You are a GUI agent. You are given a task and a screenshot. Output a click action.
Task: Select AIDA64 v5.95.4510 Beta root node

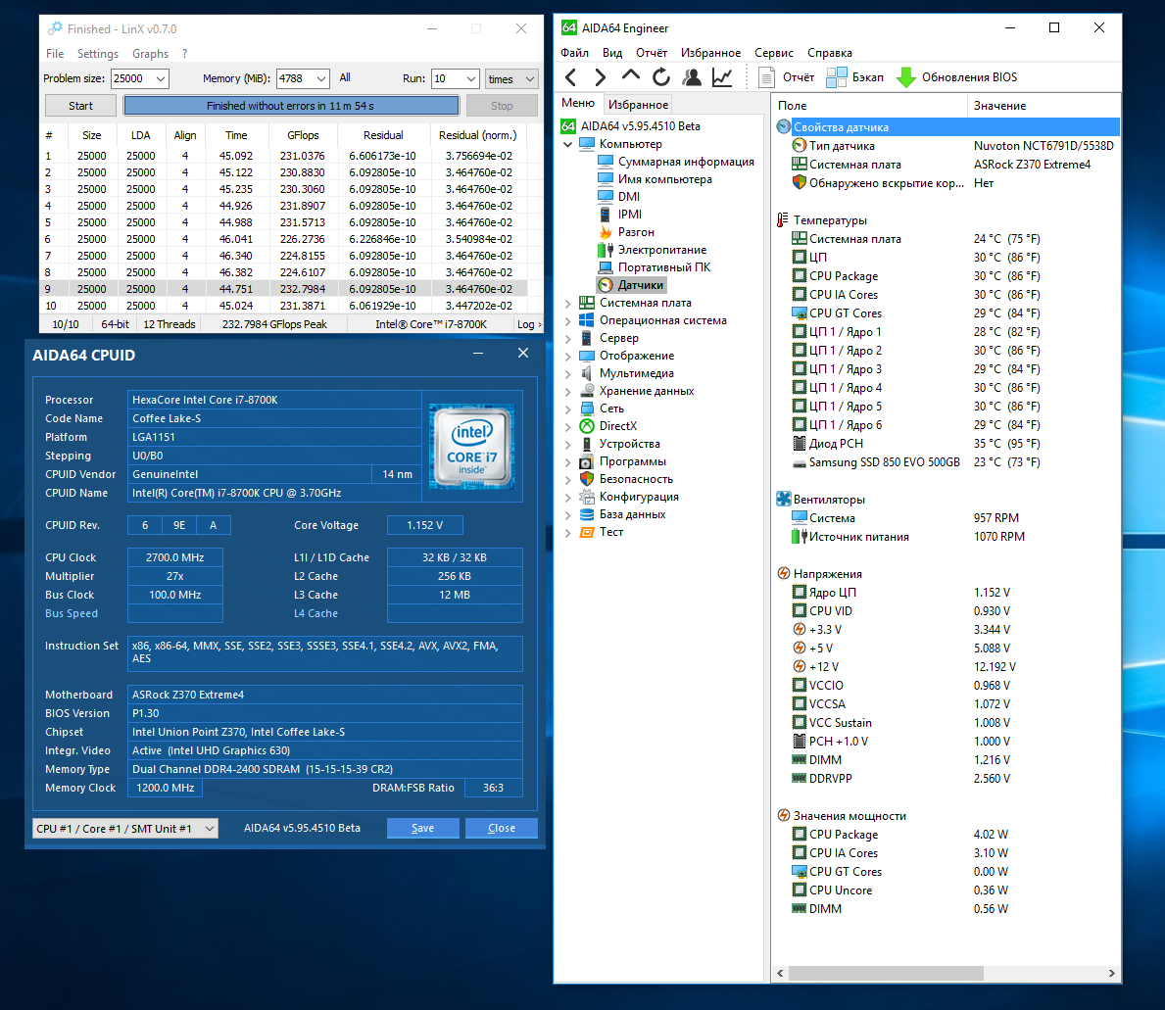coord(631,126)
